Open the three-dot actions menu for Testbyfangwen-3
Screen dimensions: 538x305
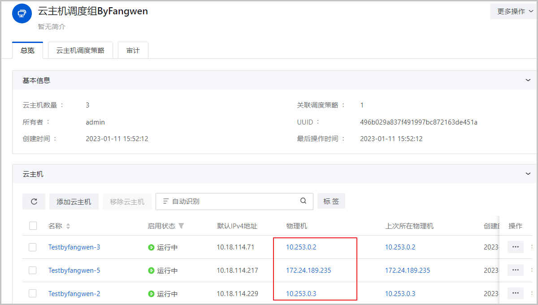[515, 247]
